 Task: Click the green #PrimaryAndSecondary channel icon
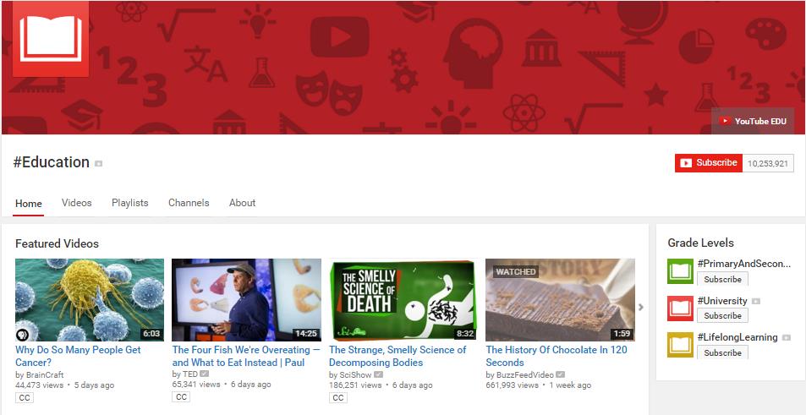(680, 271)
